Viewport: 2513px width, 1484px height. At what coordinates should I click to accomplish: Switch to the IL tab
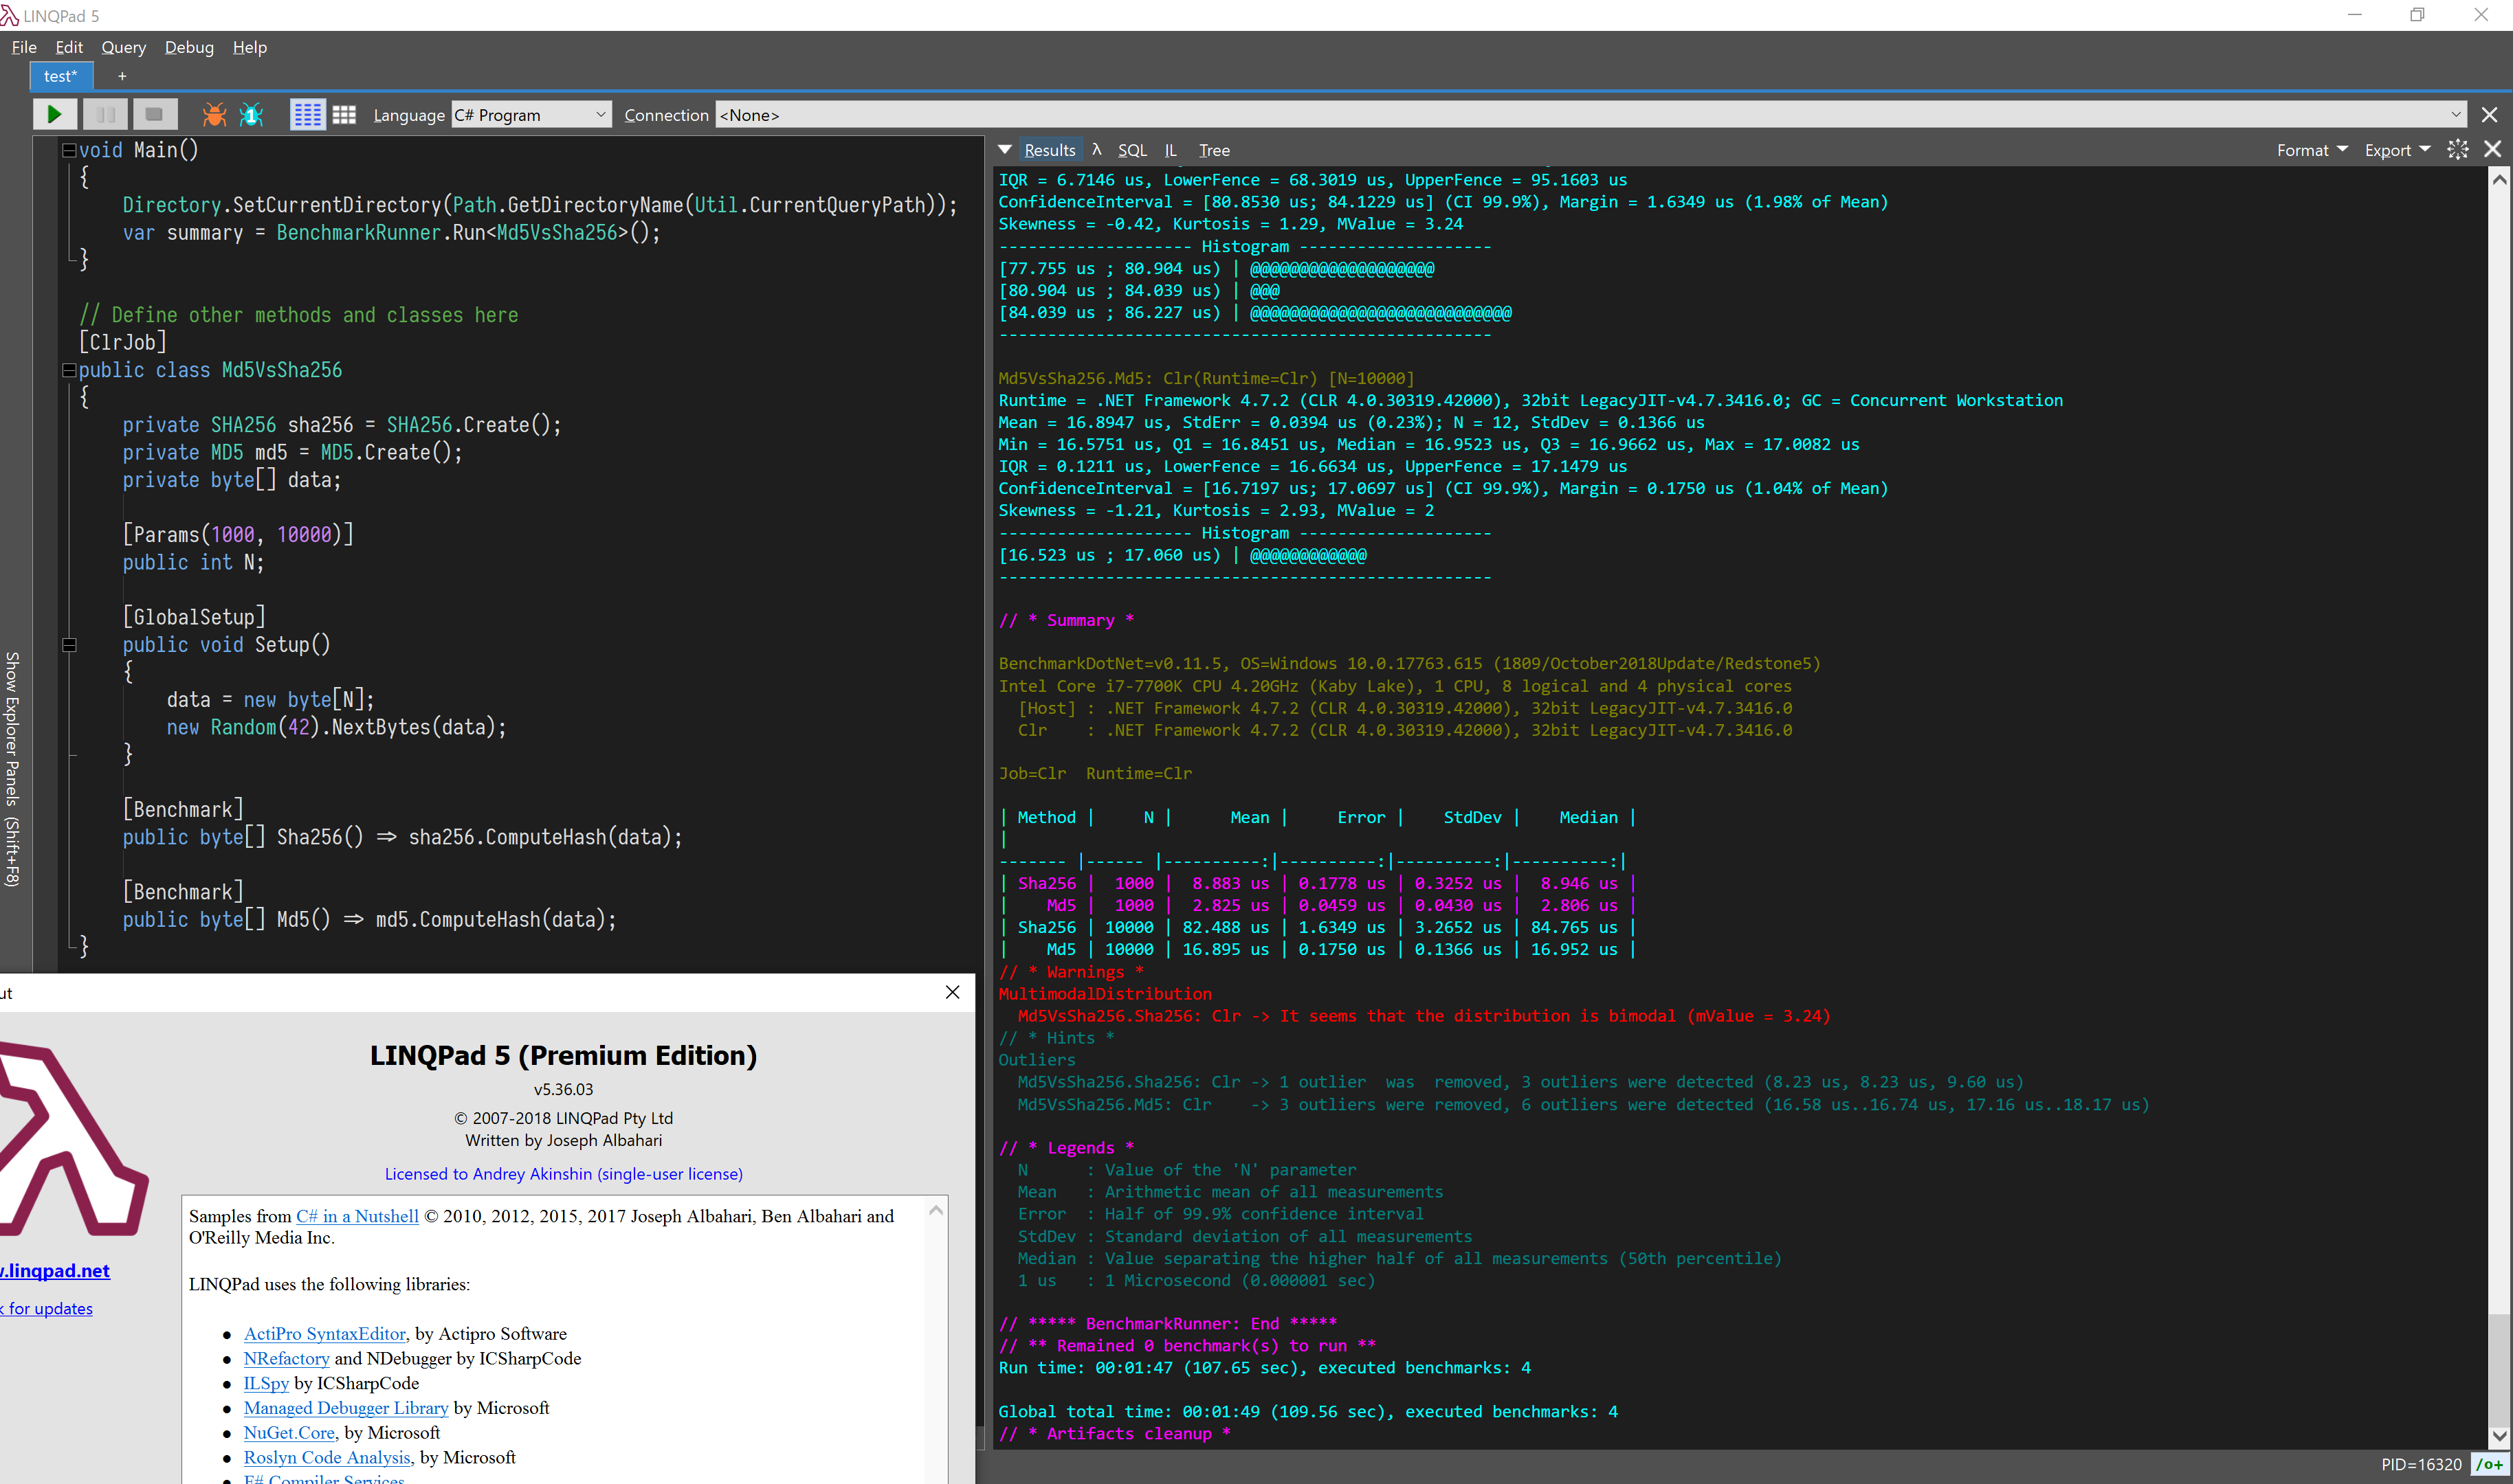point(1171,150)
